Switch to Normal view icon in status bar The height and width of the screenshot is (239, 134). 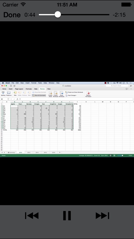point(111,156)
